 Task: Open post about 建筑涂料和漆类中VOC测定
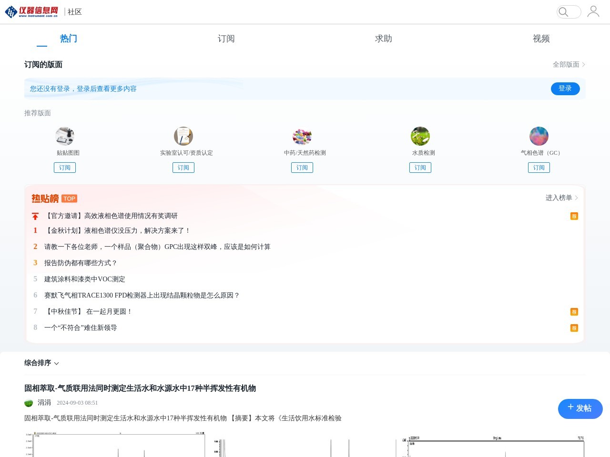pyautogui.click(x=84, y=279)
